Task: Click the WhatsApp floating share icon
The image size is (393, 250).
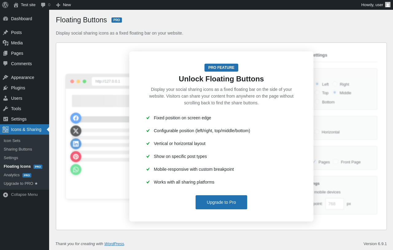Action: (76, 170)
